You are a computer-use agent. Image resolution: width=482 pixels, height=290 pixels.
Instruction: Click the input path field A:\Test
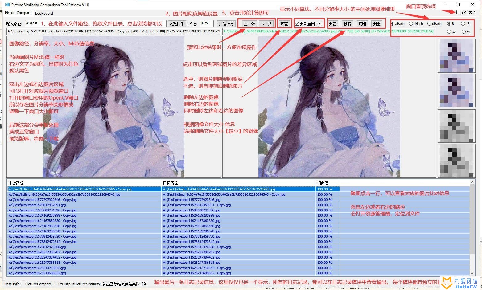pyautogui.click(x=95, y=23)
